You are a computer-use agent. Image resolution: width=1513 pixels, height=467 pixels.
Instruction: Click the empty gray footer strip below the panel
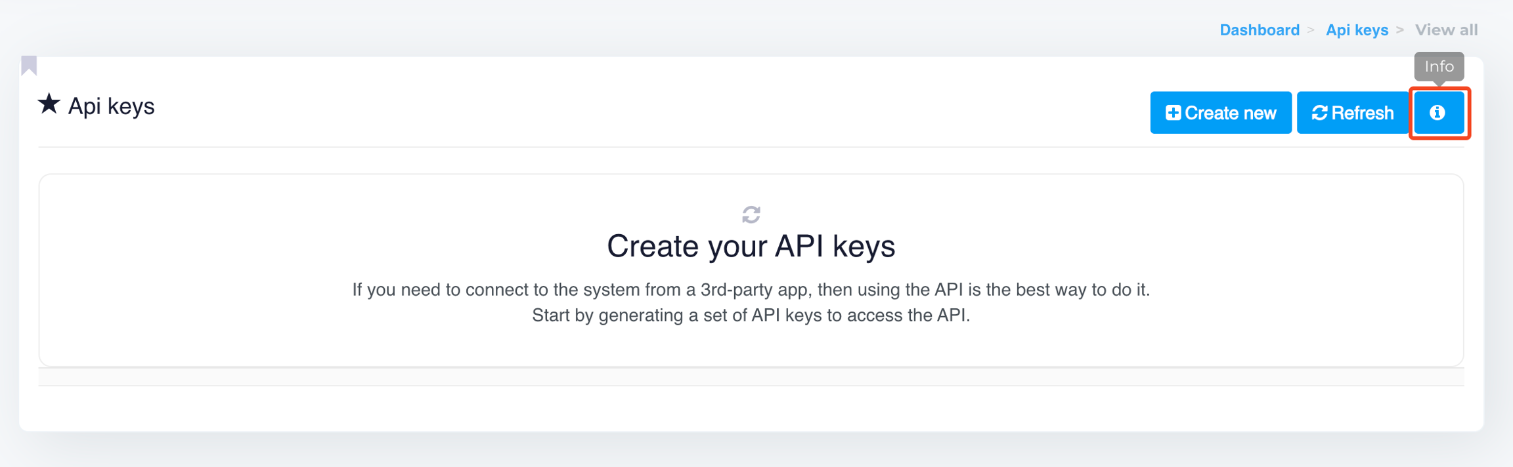pyautogui.click(x=751, y=377)
